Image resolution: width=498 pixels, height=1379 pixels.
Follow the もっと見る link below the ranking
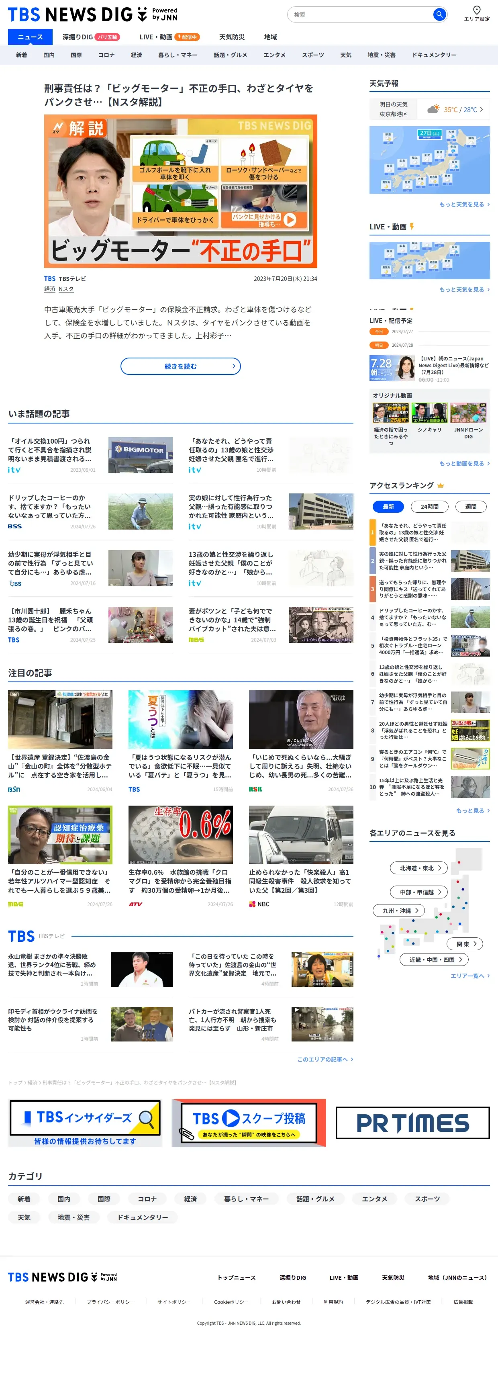472,810
